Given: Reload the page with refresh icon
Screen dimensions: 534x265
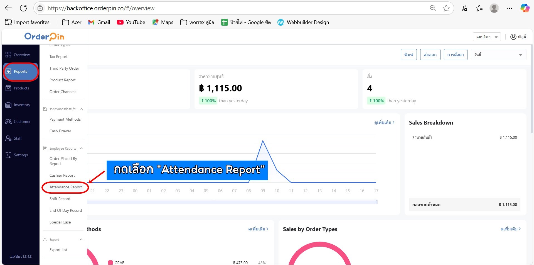Looking at the screenshot, I should click(23, 8).
